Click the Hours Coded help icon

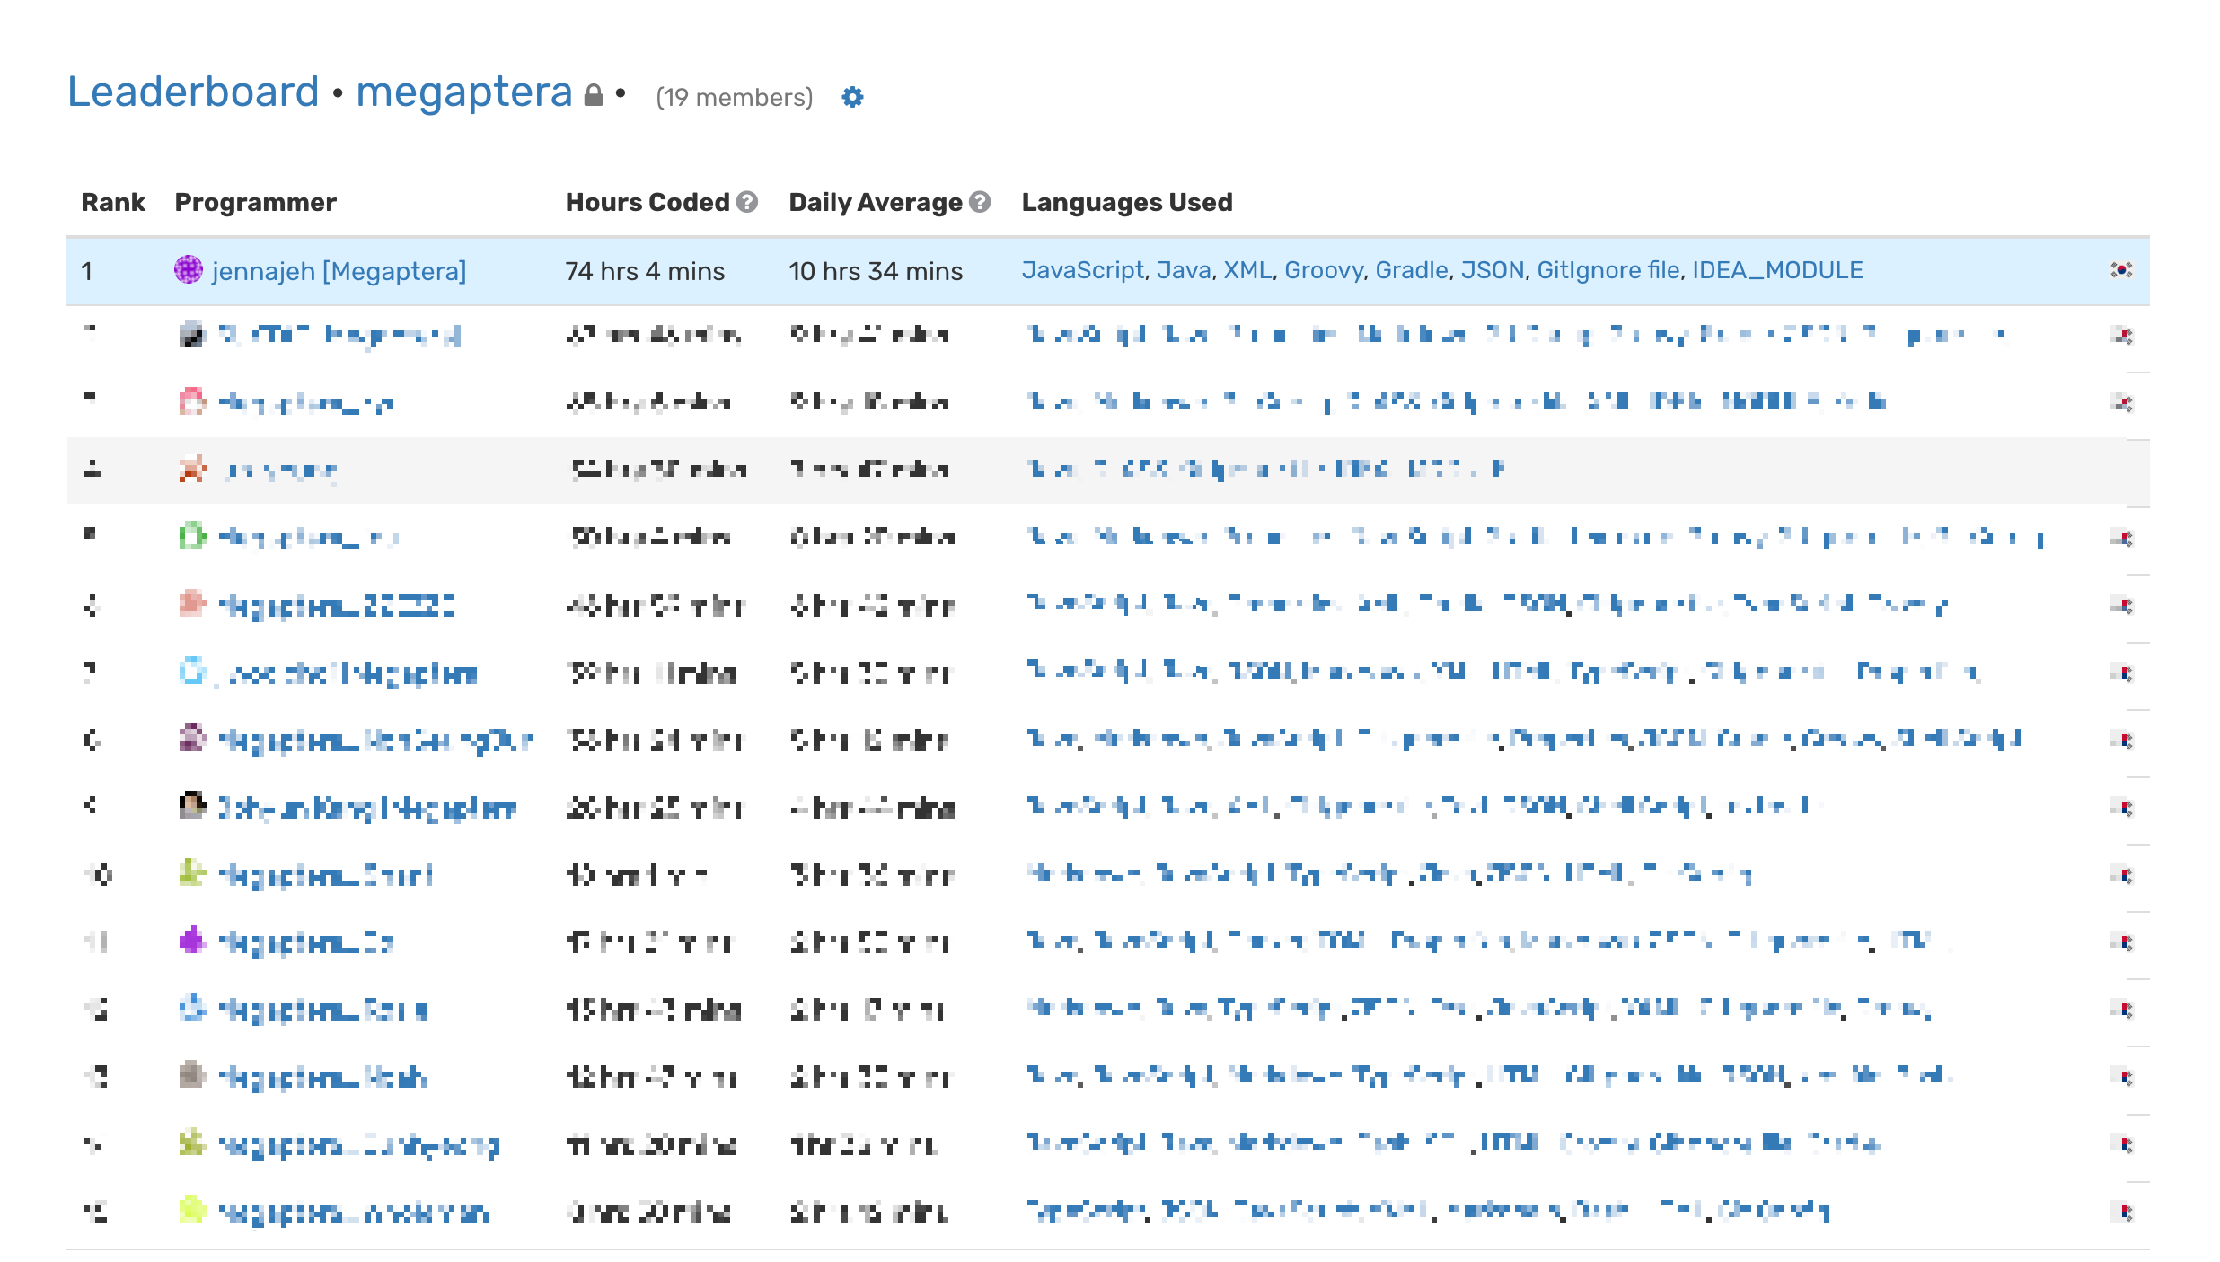(x=747, y=202)
